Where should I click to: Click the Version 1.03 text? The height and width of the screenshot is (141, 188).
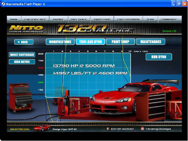coord(169,31)
